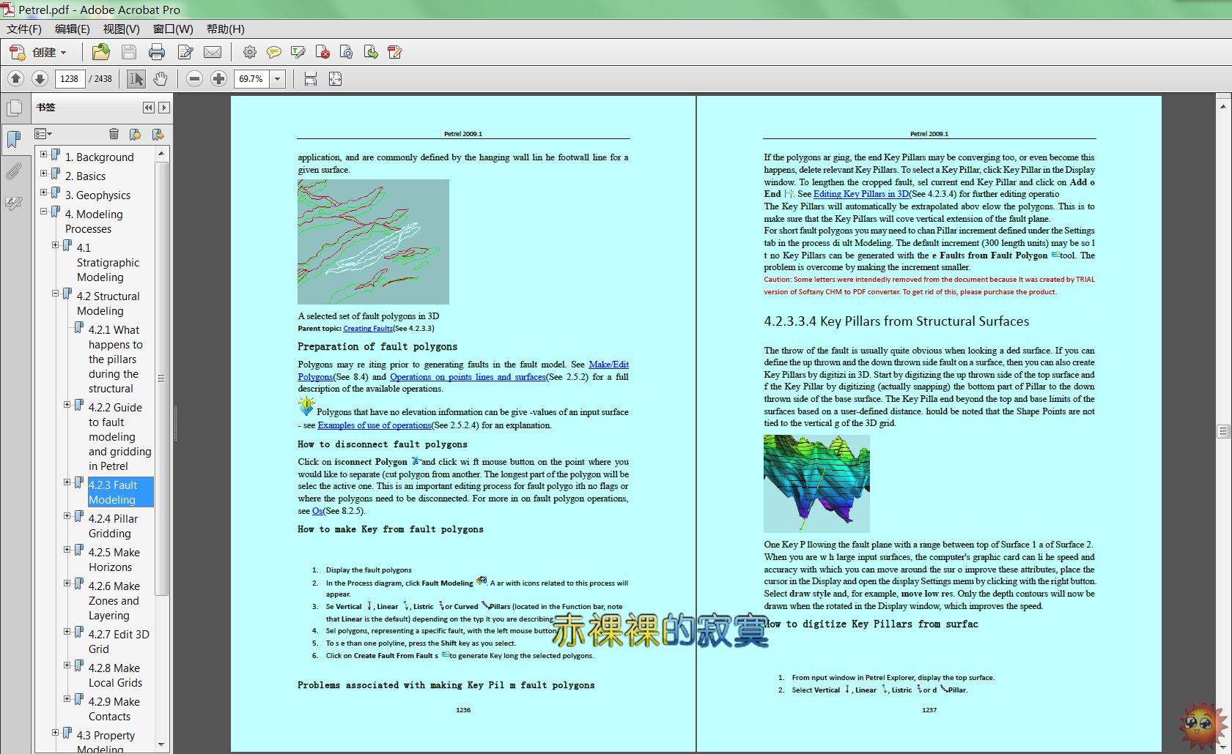The height and width of the screenshot is (754, 1232).
Task: Open the page thumbnails panel
Action: pyautogui.click(x=14, y=108)
